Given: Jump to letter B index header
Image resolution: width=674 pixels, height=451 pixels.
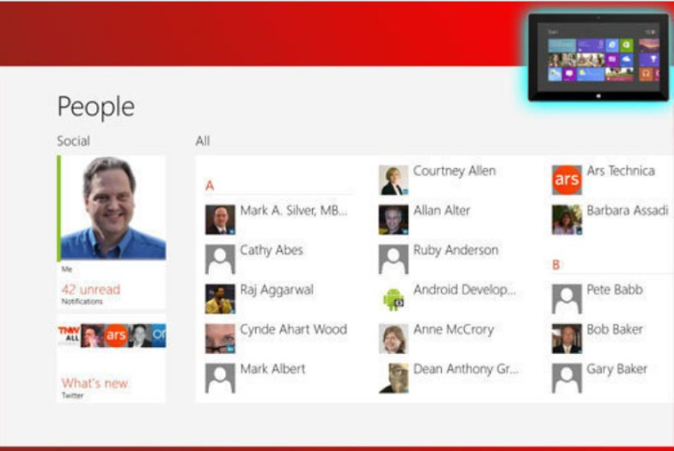Looking at the screenshot, I should click(x=556, y=264).
